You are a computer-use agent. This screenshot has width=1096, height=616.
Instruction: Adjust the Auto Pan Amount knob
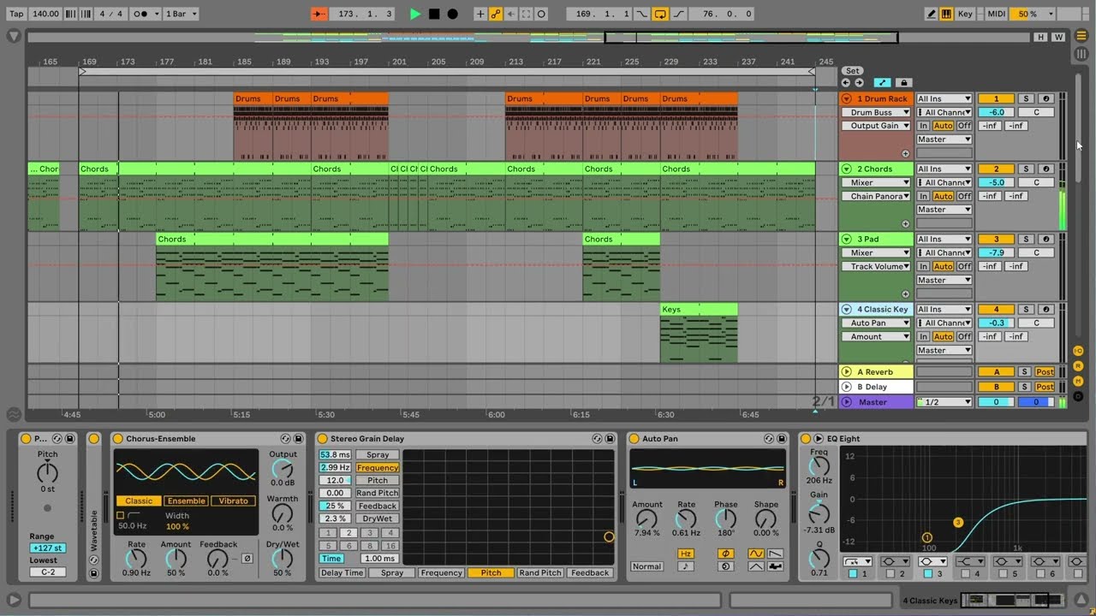point(646,518)
